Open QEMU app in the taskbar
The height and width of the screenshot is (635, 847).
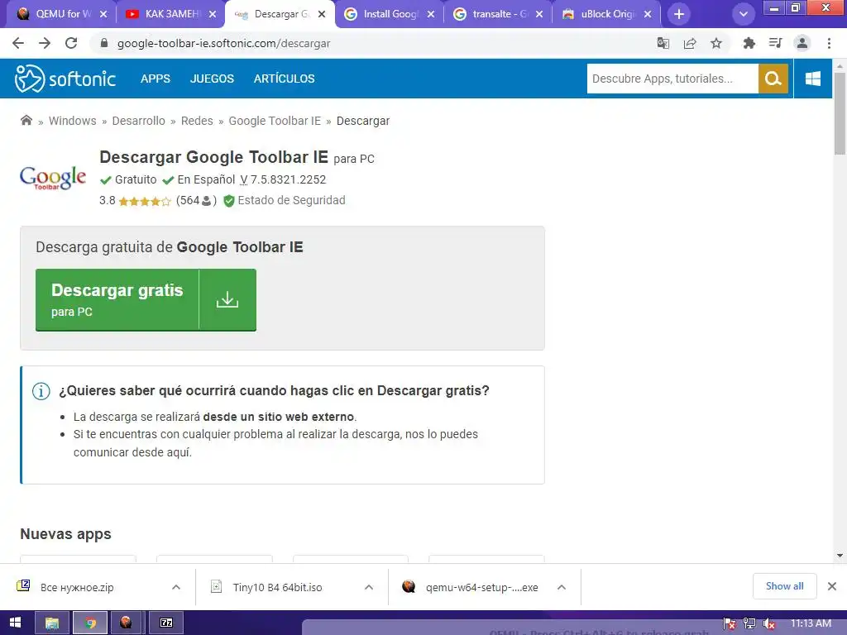(x=126, y=623)
